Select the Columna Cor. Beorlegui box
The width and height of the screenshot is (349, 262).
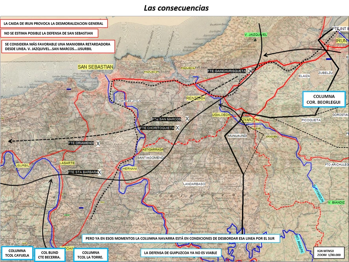click(x=324, y=99)
